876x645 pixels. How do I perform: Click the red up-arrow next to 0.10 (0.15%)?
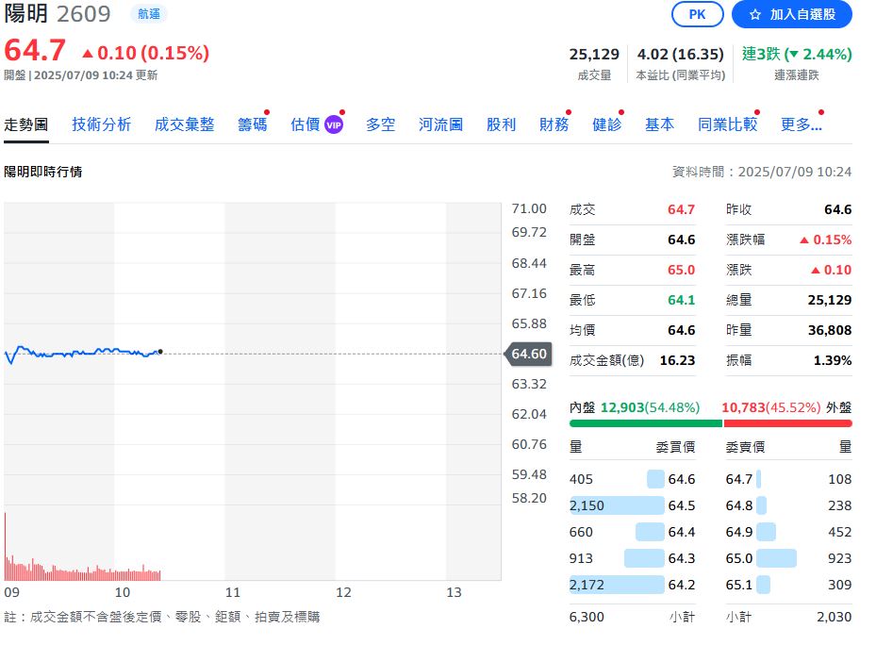(87, 54)
